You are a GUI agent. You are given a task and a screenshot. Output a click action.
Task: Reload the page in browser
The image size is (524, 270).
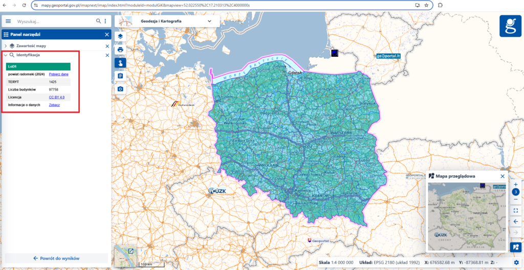pos(25,5)
